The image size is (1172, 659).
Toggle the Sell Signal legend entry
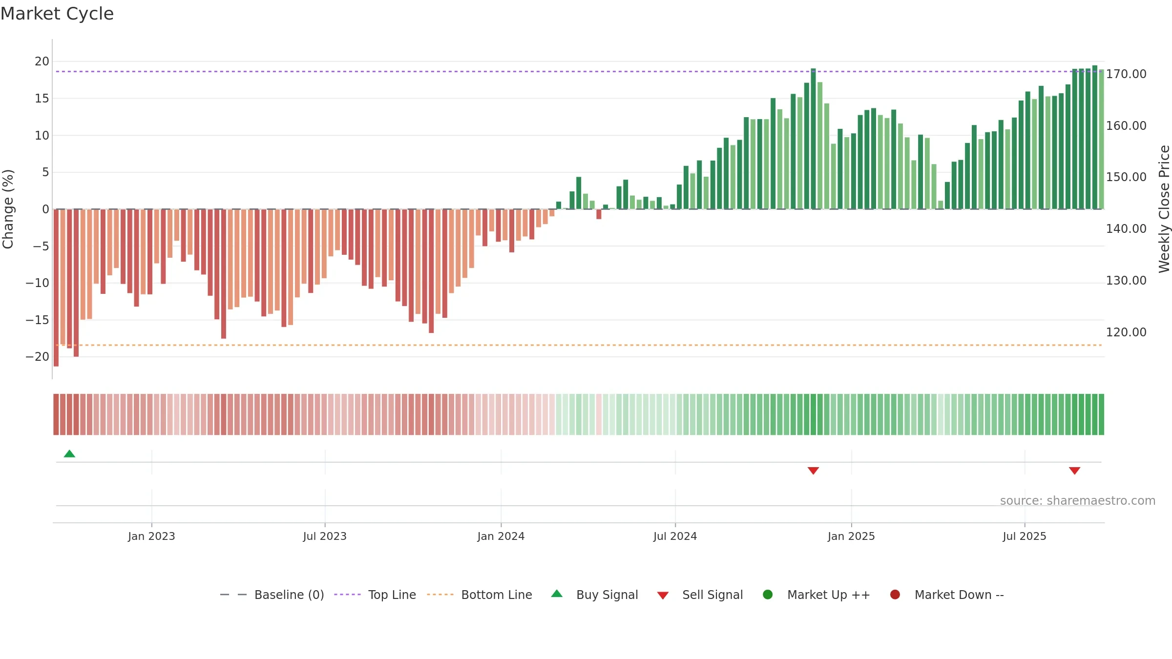pos(700,595)
